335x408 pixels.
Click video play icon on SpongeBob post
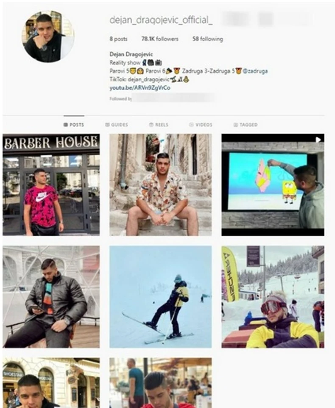[318, 140]
